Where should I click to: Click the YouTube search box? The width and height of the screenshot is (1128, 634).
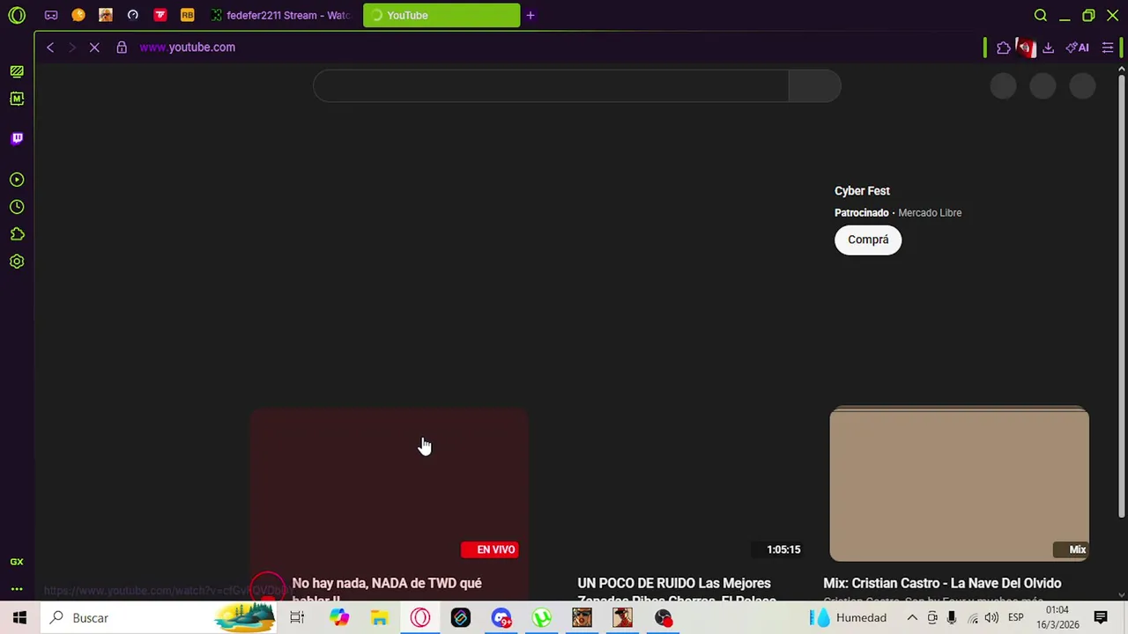[x=551, y=86]
